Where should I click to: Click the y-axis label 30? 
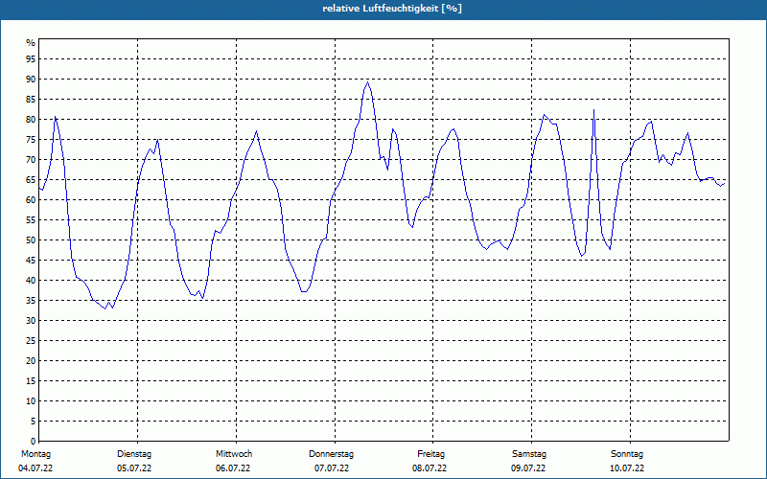tap(31, 321)
